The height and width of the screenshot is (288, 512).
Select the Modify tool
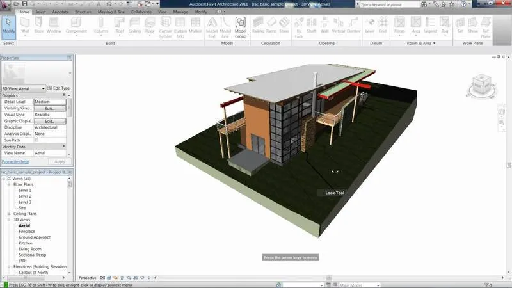(8, 26)
